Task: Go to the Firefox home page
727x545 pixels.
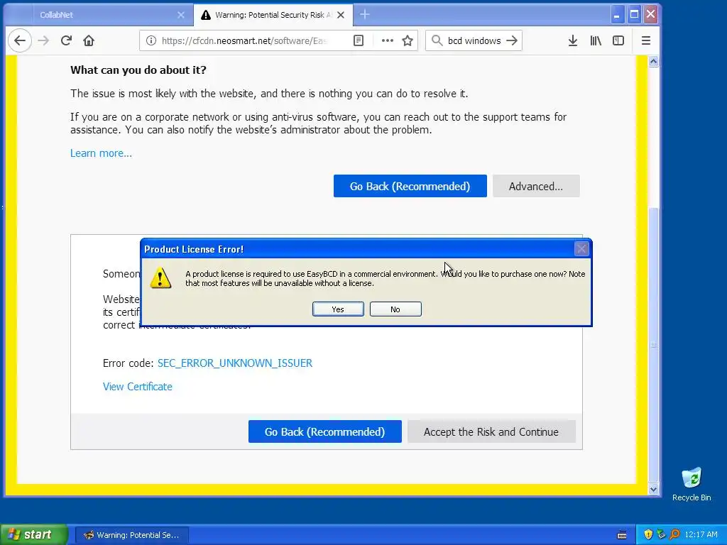Action: tap(89, 40)
